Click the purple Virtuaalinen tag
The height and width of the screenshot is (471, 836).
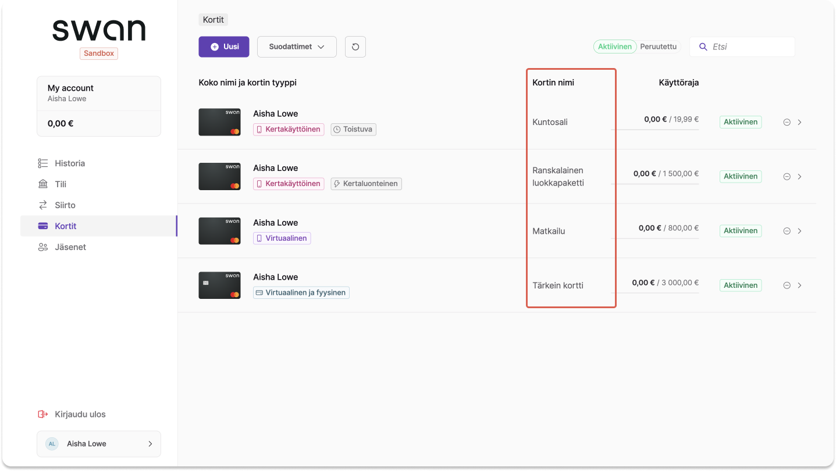click(x=282, y=238)
